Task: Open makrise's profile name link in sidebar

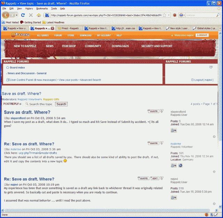Action: pyautogui.click(x=176, y=144)
